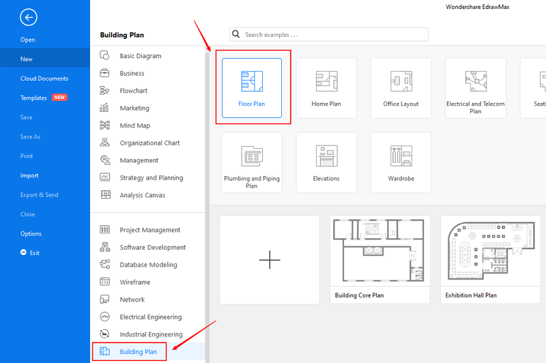The width and height of the screenshot is (546, 363).
Task: Click Close in the file menu
Action: 27,214
